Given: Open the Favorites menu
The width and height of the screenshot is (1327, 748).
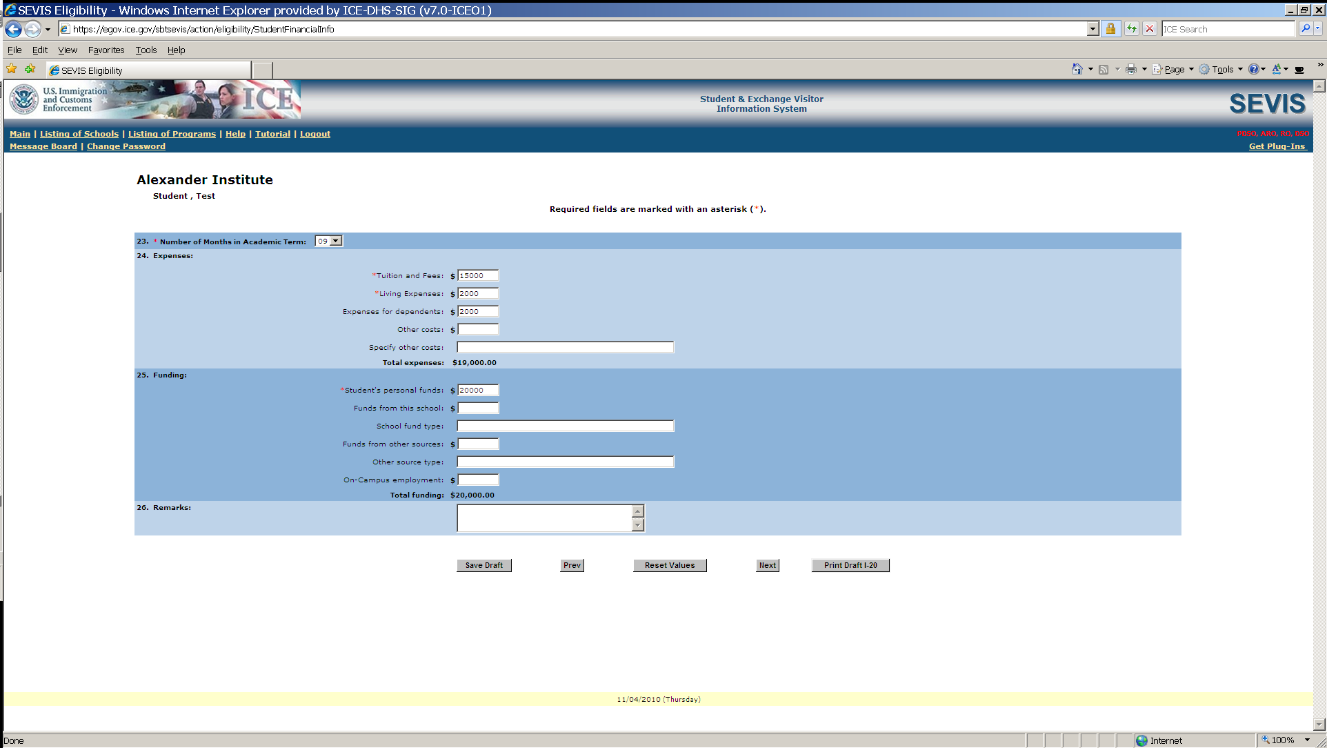Looking at the screenshot, I should pos(106,50).
